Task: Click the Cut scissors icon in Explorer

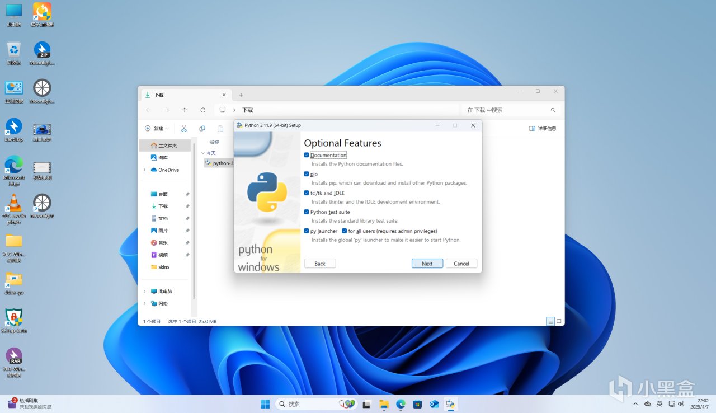Action: [x=183, y=129]
